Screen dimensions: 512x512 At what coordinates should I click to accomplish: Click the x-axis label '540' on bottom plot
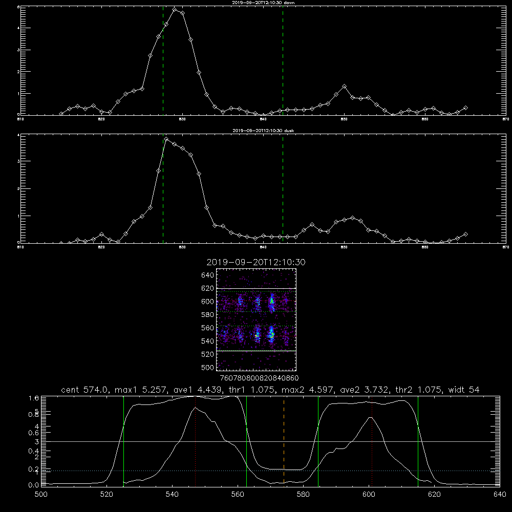tap(172, 495)
